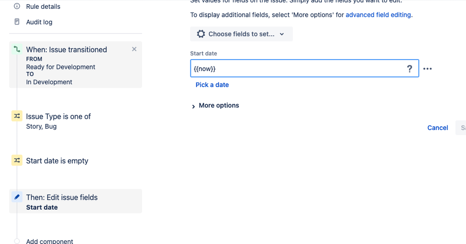Image resolution: width=466 pixels, height=244 pixels.
Task: Click the Rule details info icon
Action: pos(17,7)
